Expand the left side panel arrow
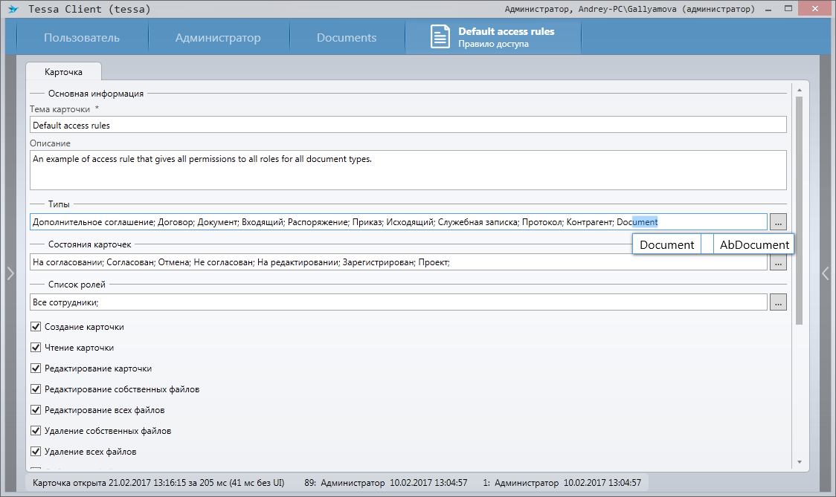Viewport: 836px width, 497px height. [x=10, y=273]
